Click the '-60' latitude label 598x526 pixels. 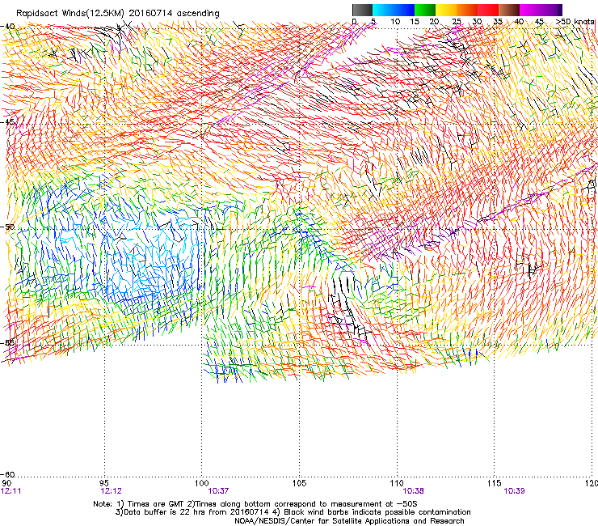(x=7, y=474)
